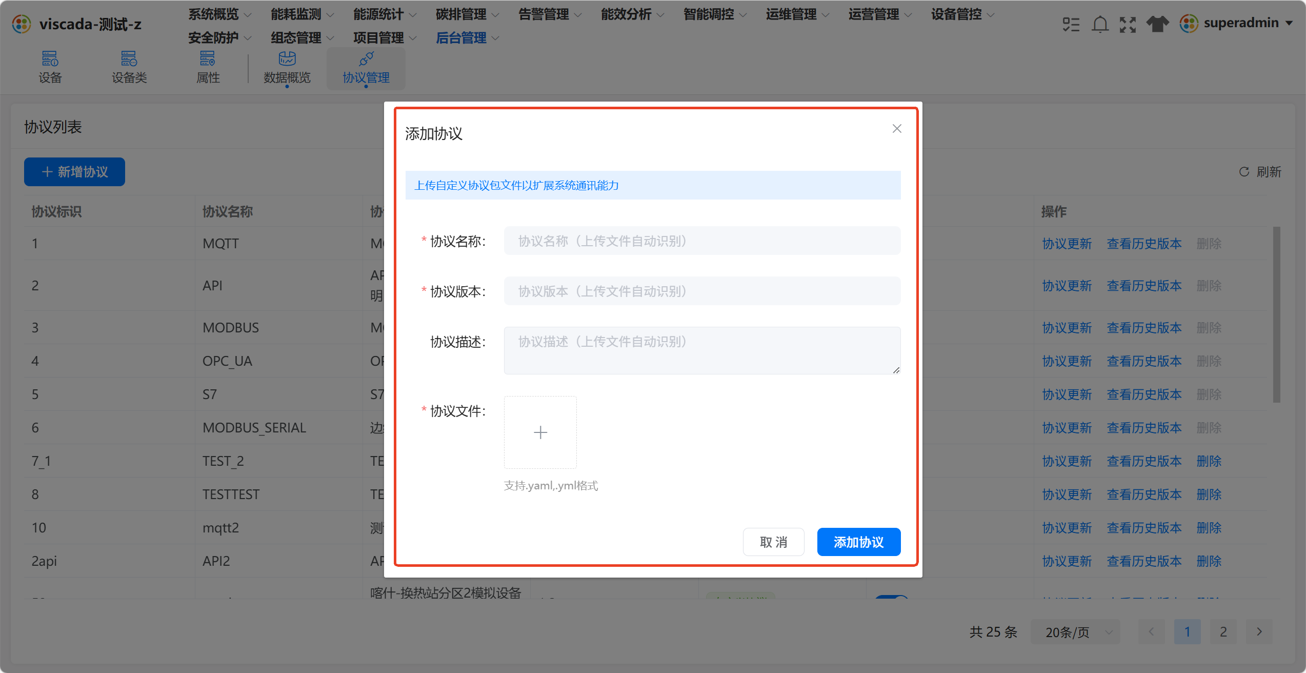Screen dimensions: 1306x673
Task: Click the 刷新 refresh icon
Action: click(1244, 172)
